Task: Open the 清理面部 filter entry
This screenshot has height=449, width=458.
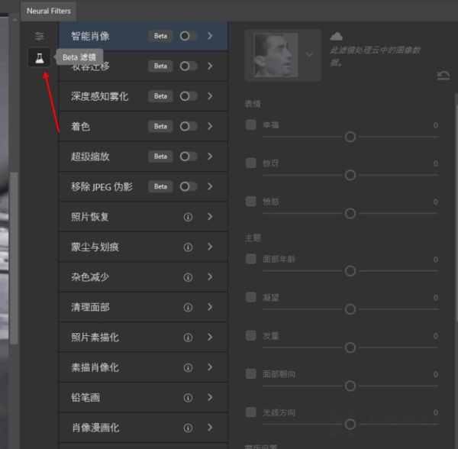Action: 144,307
